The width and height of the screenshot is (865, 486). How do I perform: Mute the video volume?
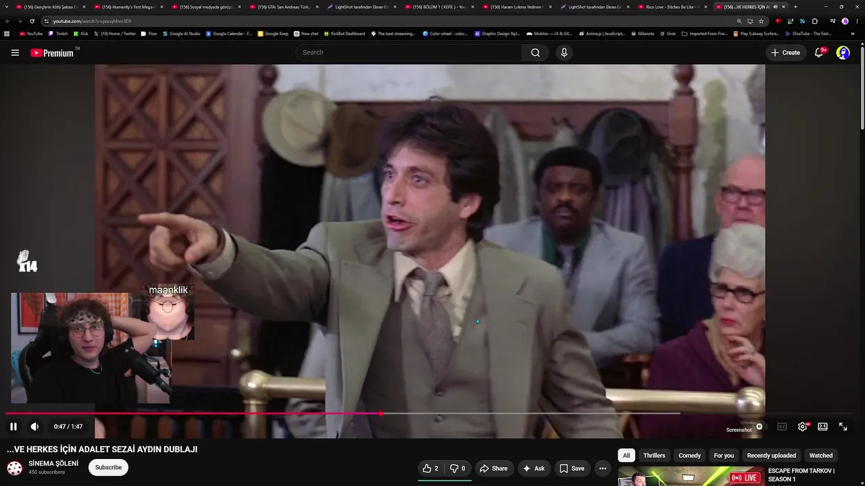34,427
